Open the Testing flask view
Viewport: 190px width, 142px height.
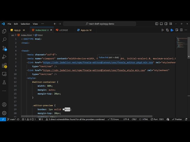click(4, 82)
